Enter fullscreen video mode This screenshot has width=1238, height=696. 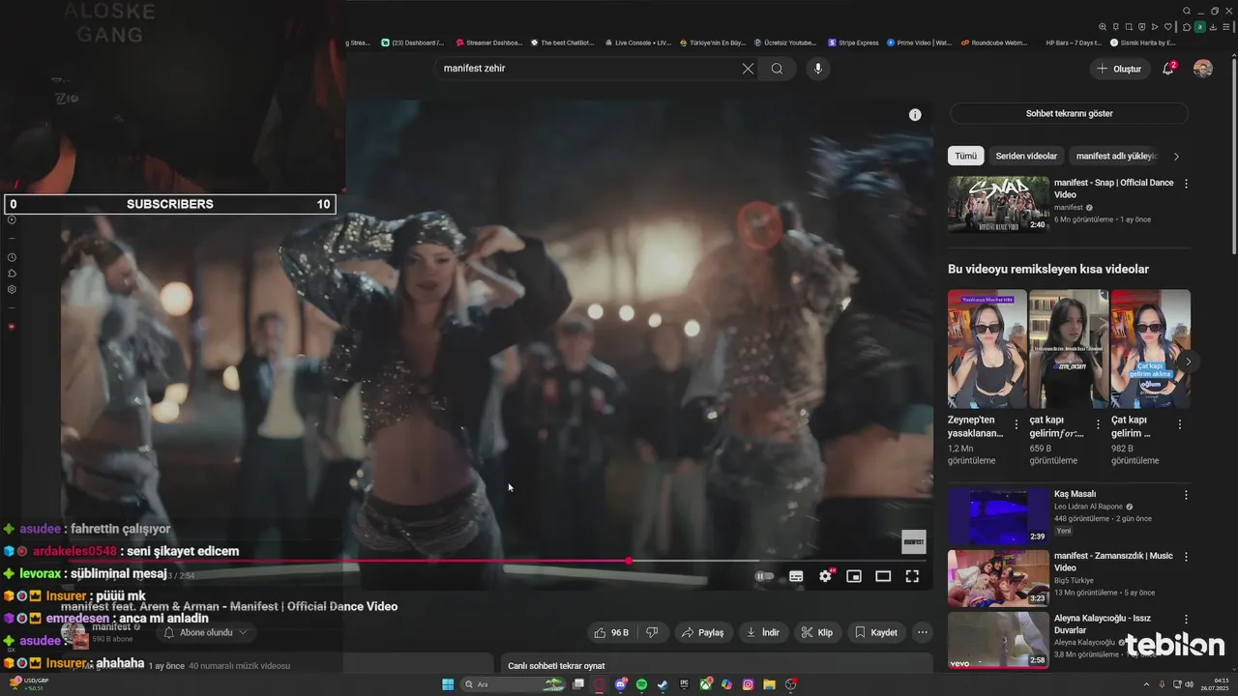[912, 576]
